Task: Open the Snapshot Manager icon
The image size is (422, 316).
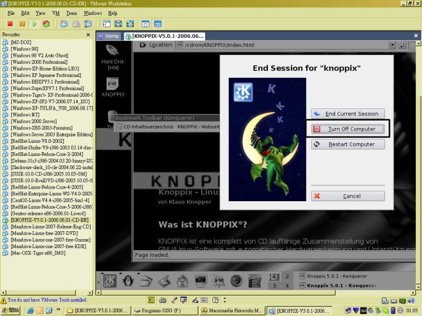Action: [x=88, y=24]
